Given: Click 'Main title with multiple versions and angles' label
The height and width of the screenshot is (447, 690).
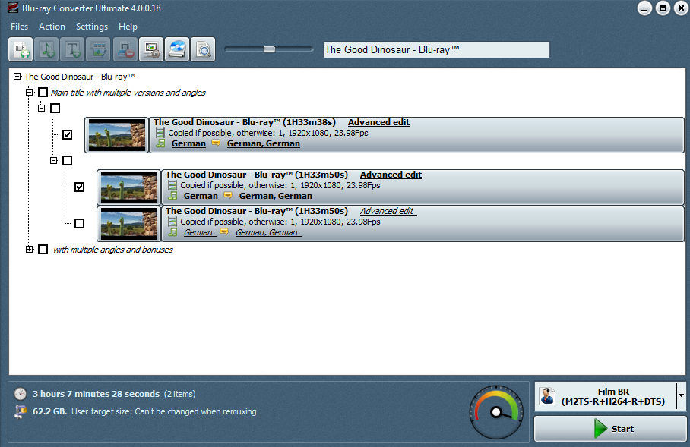Looking at the screenshot, I should coord(128,93).
